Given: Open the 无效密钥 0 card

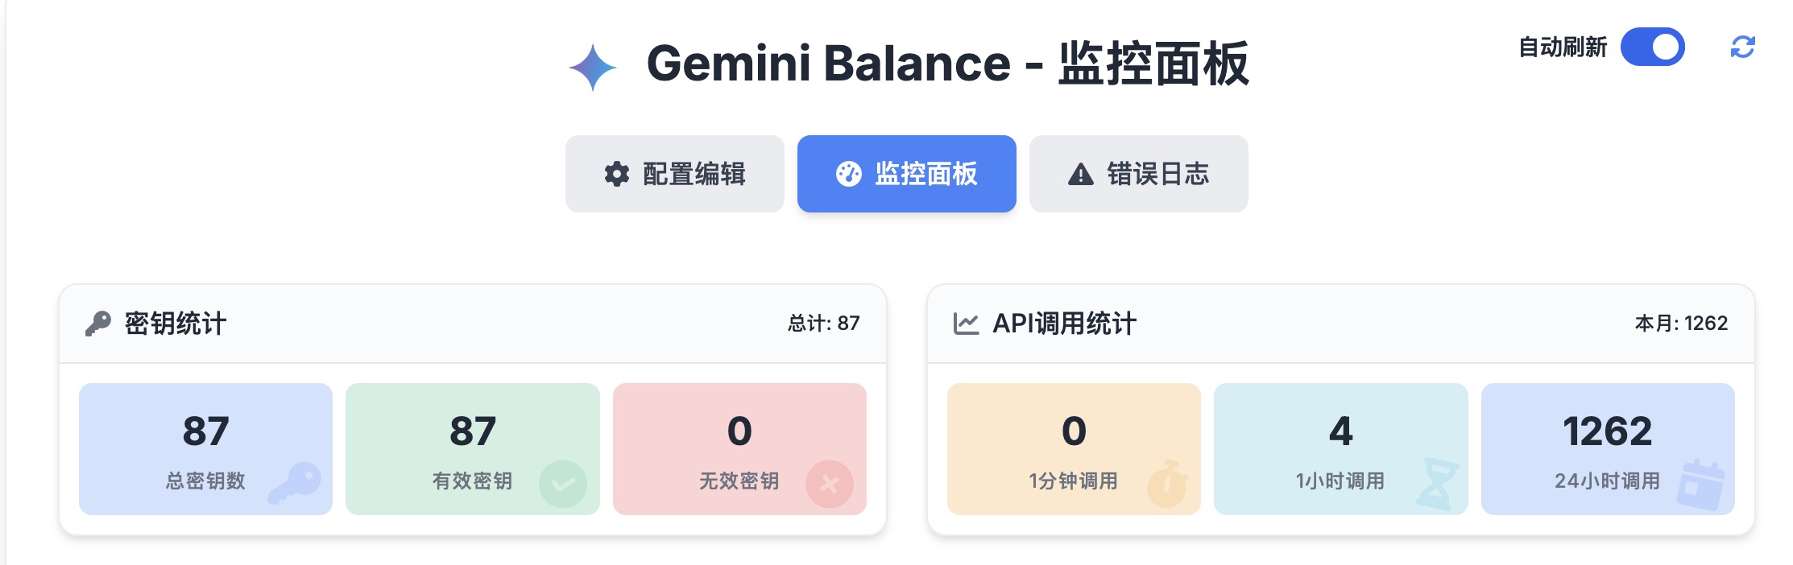Looking at the screenshot, I should tap(739, 449).
